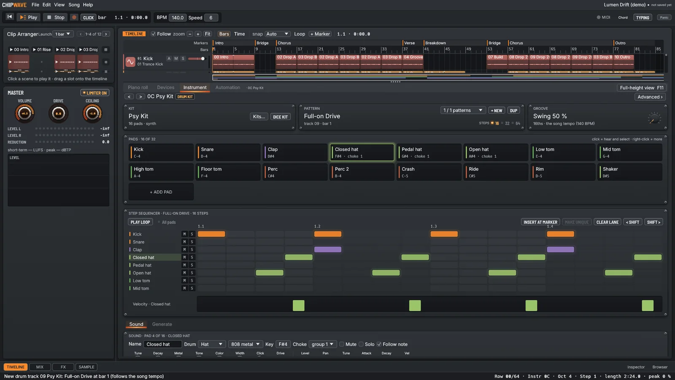Click the Swing groove dial
The height and width of the screenshot is (380, 675).
click(x=654, y=119)
